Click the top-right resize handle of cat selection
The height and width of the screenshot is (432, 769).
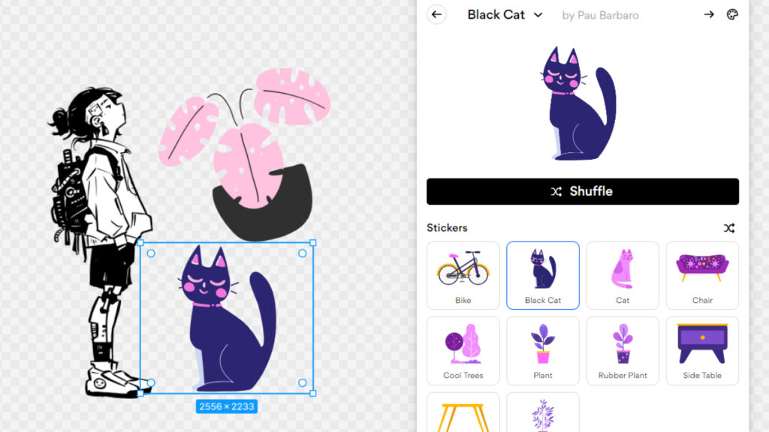[x=313, y=242]
